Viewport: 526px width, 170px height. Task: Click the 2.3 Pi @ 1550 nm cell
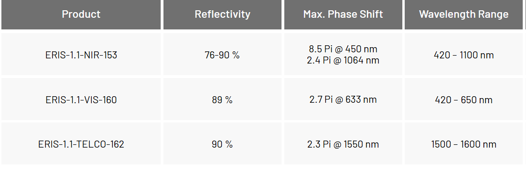point(343,143)
